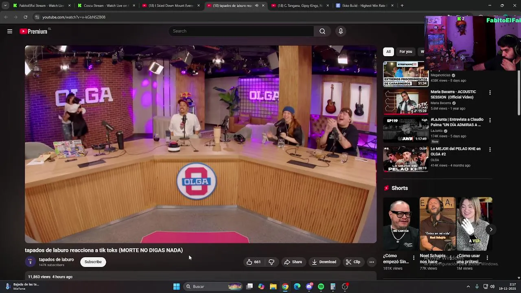Viewport: 521px width, 293px height.
Task: Click the video player to pause playback
Action: tap(201, 144)
